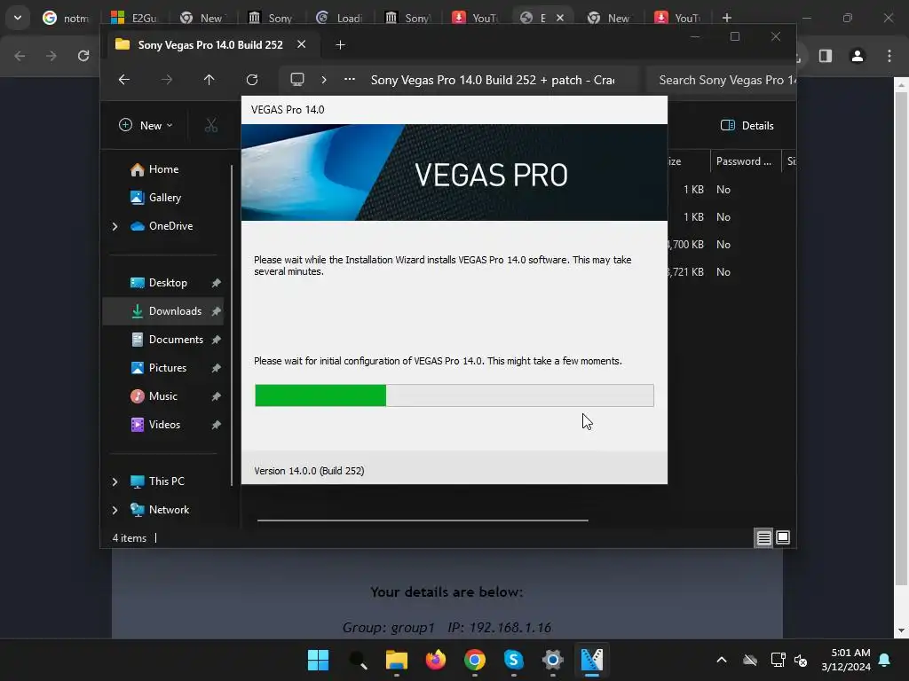This screenshot has height=681, width=909.
Task: Open Chrome's tab search dropdown arrow
Action: click(x=18, y=18)
